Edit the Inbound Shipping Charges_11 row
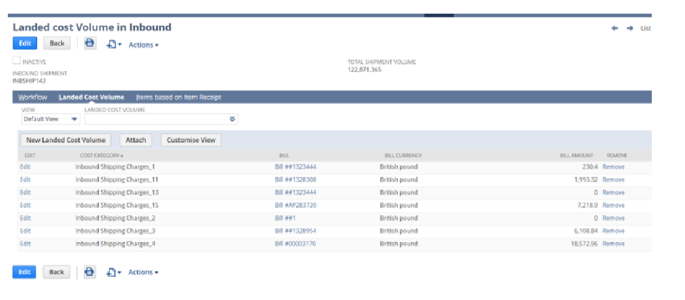 pos(25,180)
